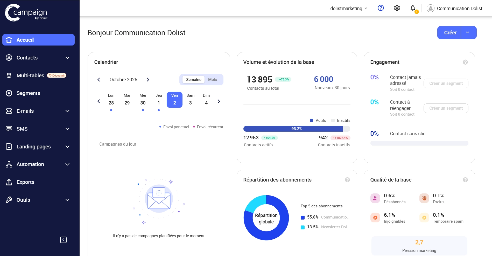
Task: Expand the Outils menu
Action: pos(67,200)
